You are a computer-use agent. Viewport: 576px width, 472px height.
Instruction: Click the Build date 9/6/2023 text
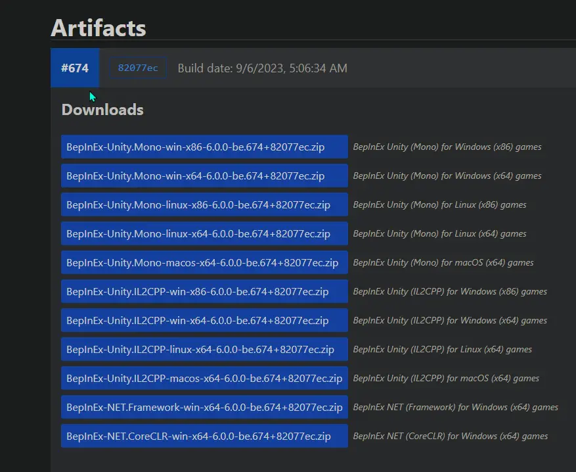coord(262,68)
